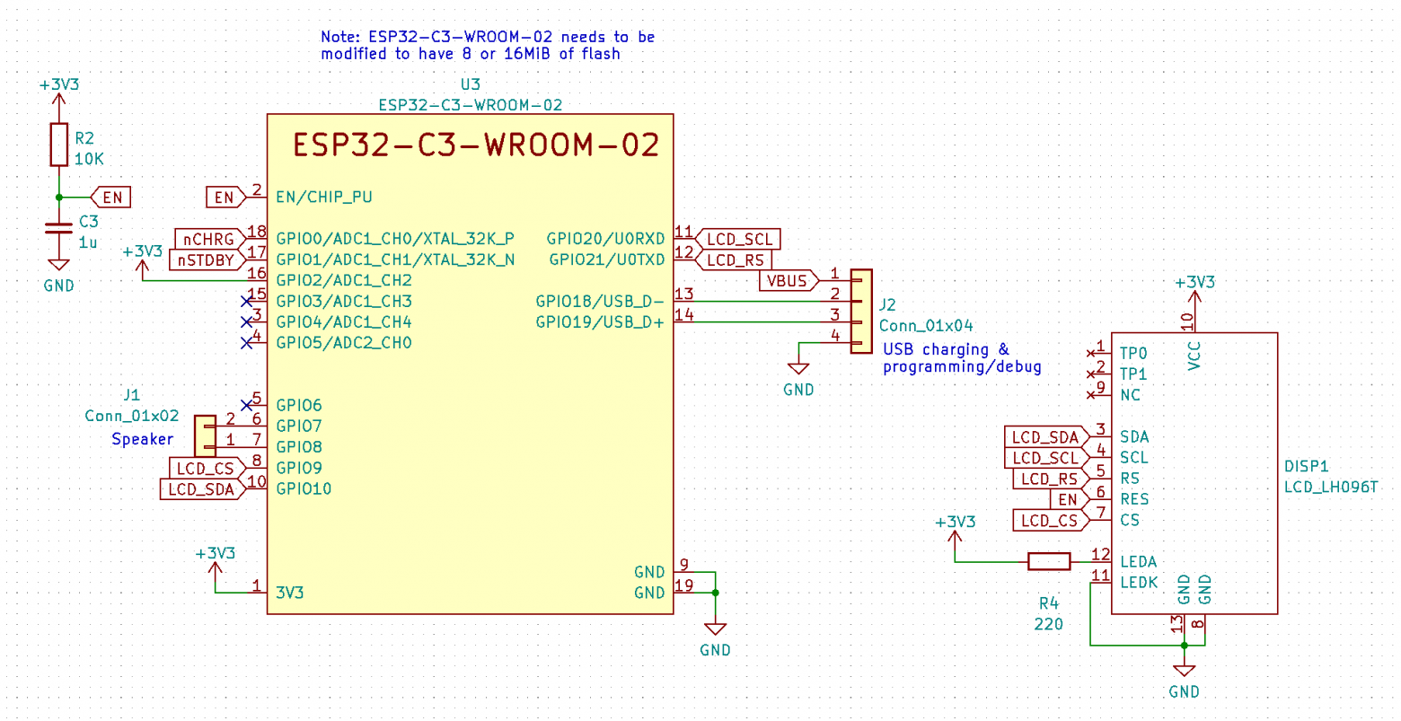Select the EN net label on EN/CHIP_PU

click(223, 197)
